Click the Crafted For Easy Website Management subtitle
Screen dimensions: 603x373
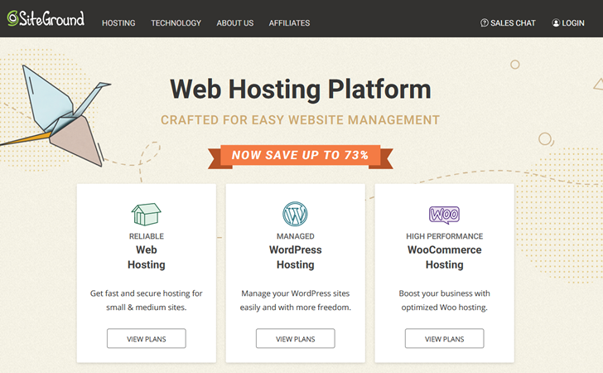tap(300, 120)
